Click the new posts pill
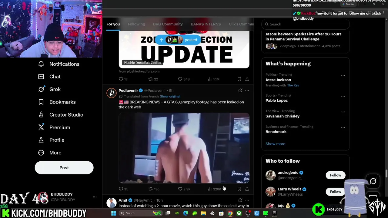The image size is (388, 218). click(x=178, y=40)
